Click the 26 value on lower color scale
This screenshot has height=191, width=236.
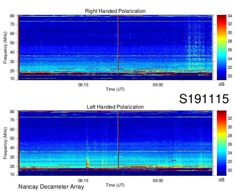click(x=230, y=144)
